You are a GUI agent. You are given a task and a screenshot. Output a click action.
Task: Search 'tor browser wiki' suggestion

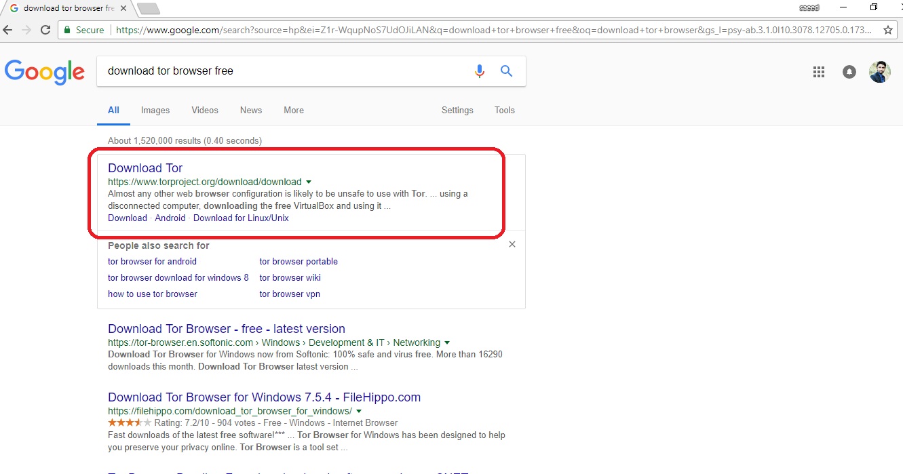pyautogui.click(x=290, y=277)
